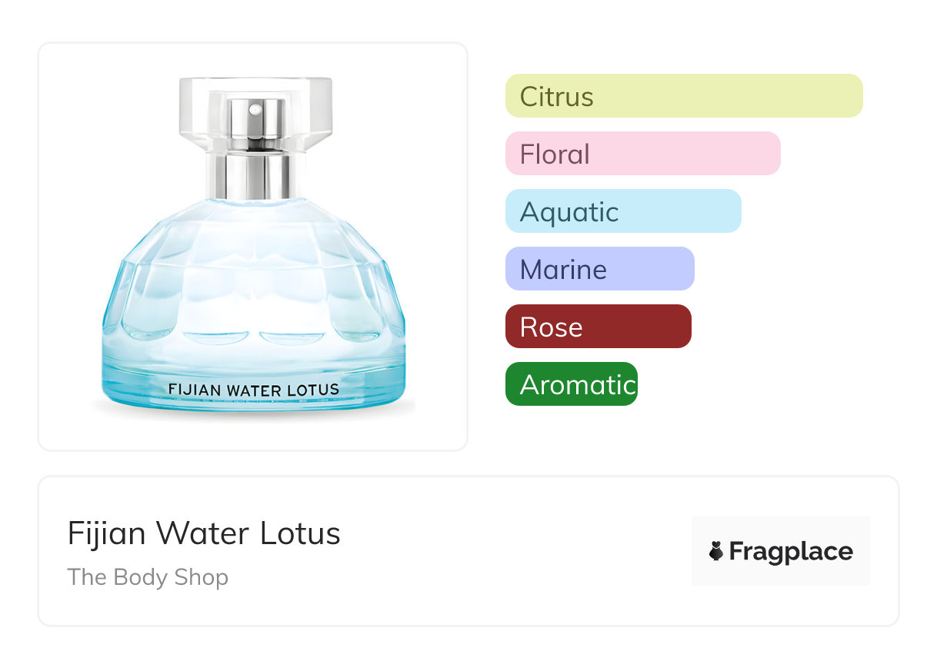Click the Fragplace perfume bottle logo icon
Image resolution: width=937 pixels, height=664 pixels.
(716, 551)
